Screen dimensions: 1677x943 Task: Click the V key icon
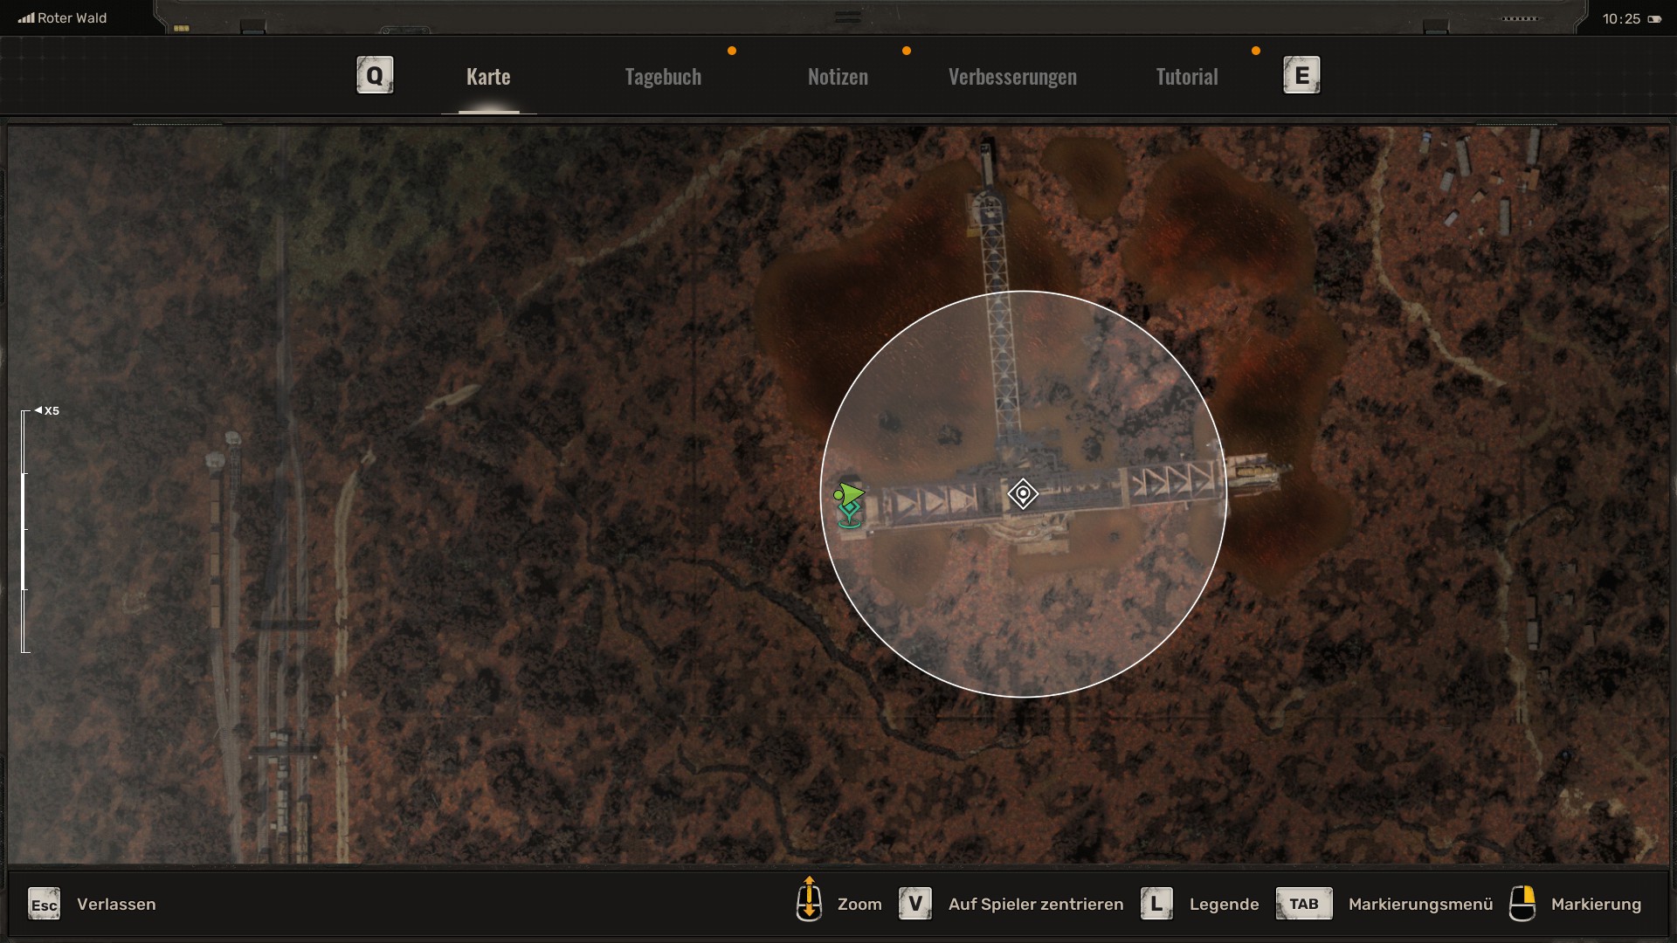point(915,904)
